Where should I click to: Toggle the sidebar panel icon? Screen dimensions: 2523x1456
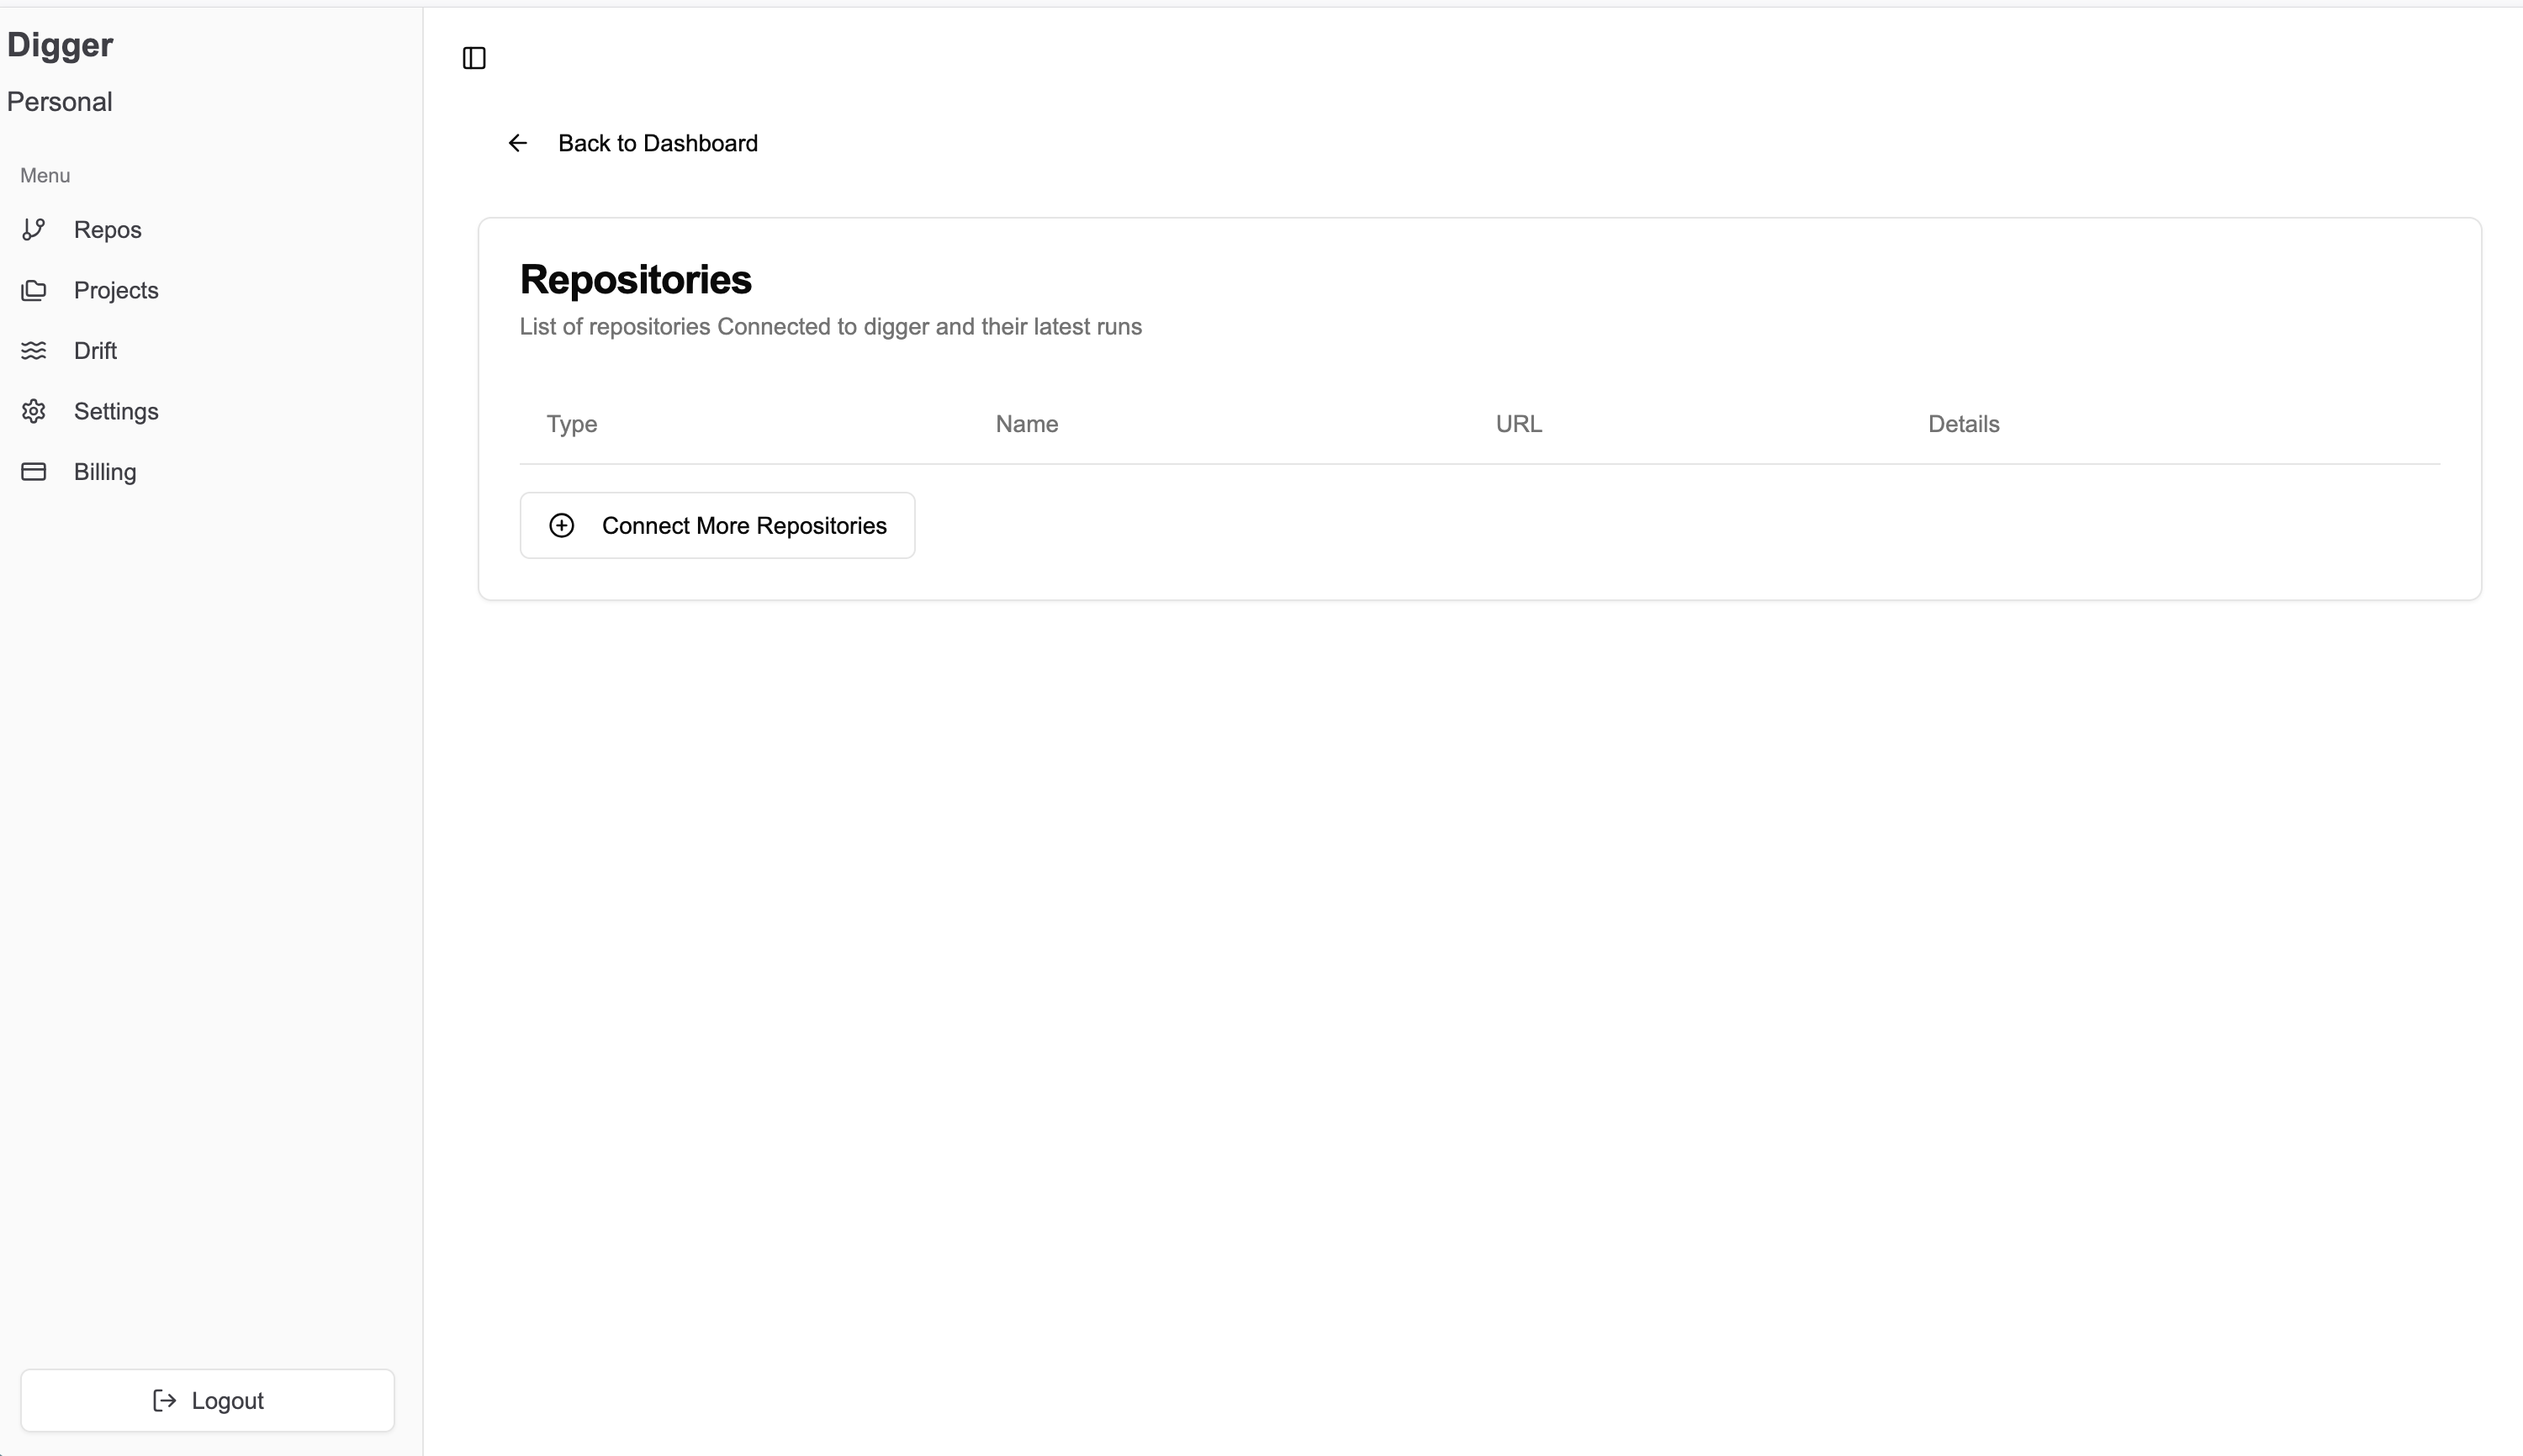[x=474, y=58]
